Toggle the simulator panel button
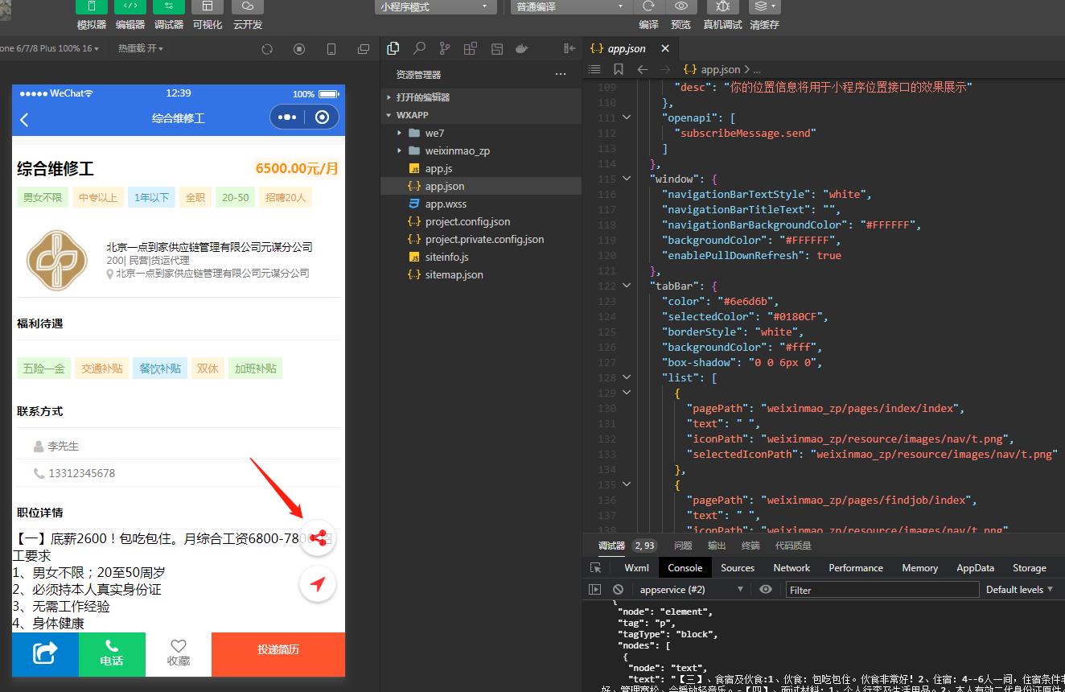This screenshot has height=692, width=1065. [x=92, y=7]
